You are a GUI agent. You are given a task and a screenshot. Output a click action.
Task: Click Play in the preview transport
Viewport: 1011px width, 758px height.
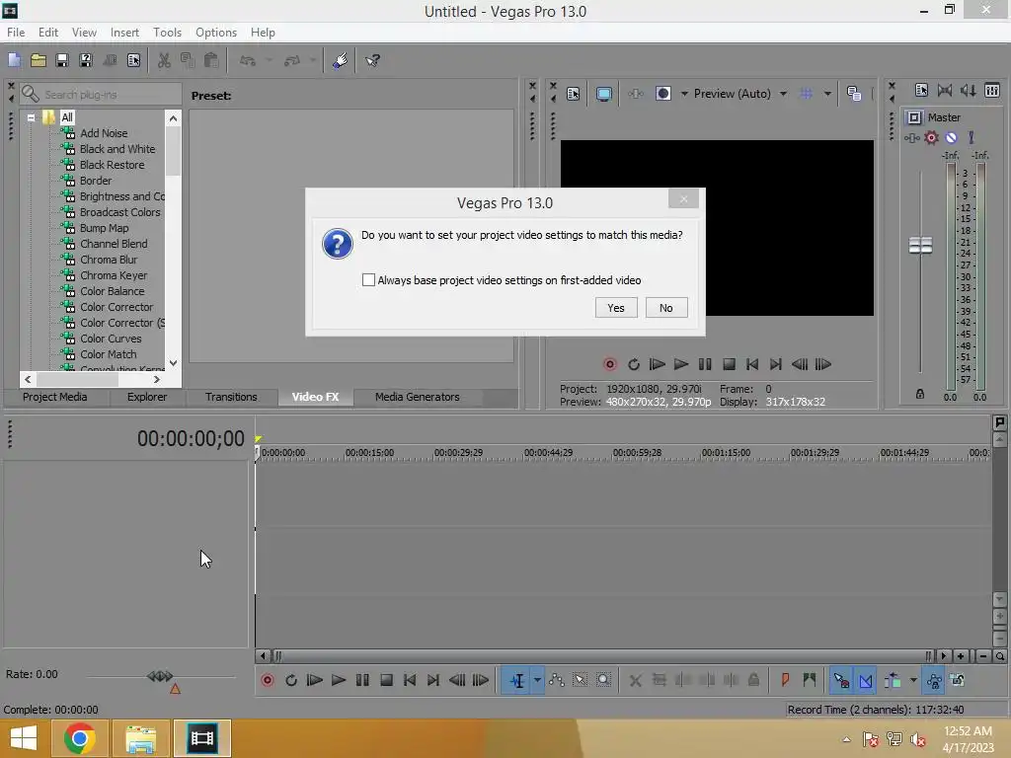point(681,364)
